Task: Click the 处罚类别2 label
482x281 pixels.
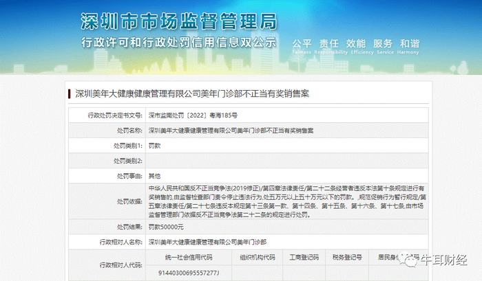Action: (x=128, y=161)
